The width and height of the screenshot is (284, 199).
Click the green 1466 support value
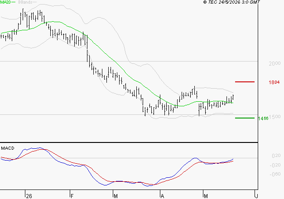tap(263, 118)
